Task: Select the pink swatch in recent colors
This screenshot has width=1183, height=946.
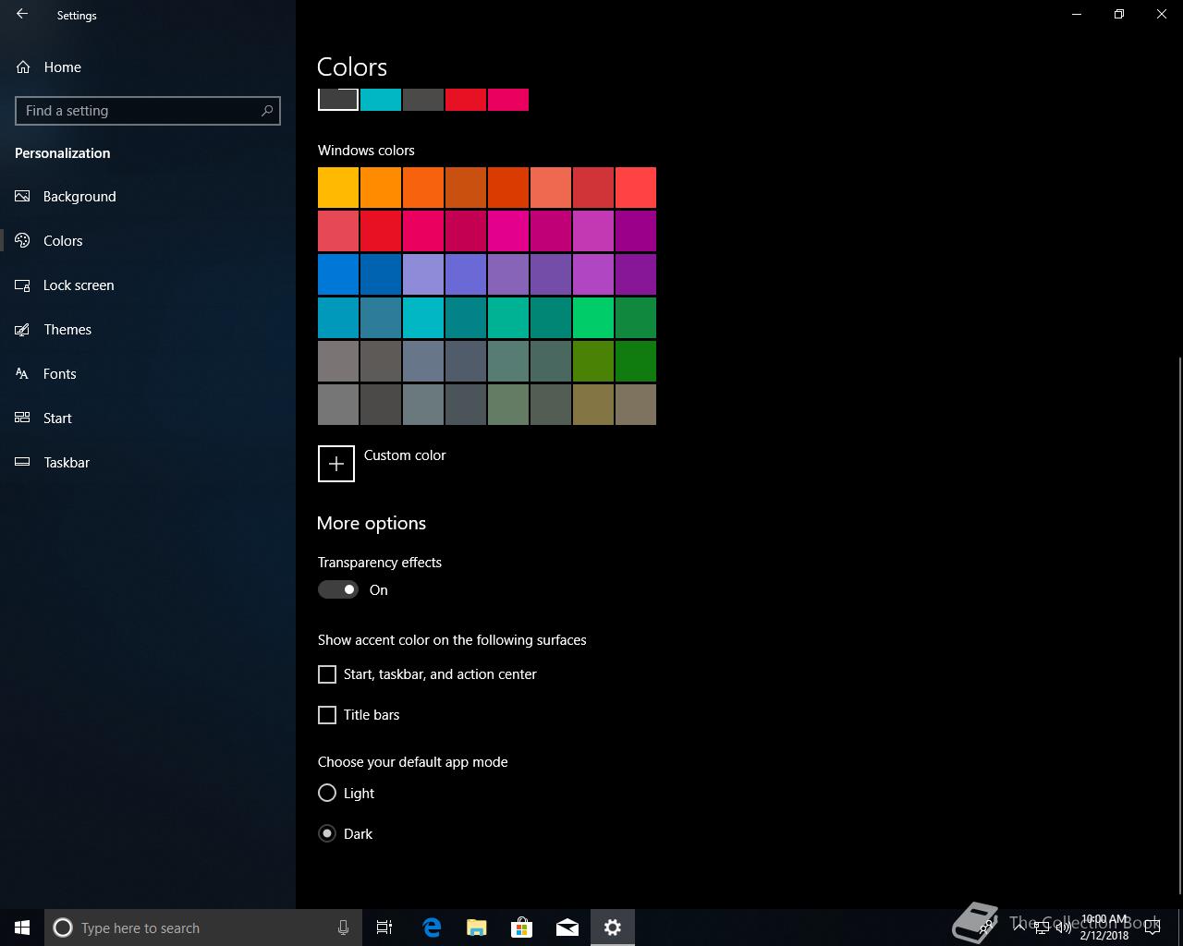Action: pos(508,100)
